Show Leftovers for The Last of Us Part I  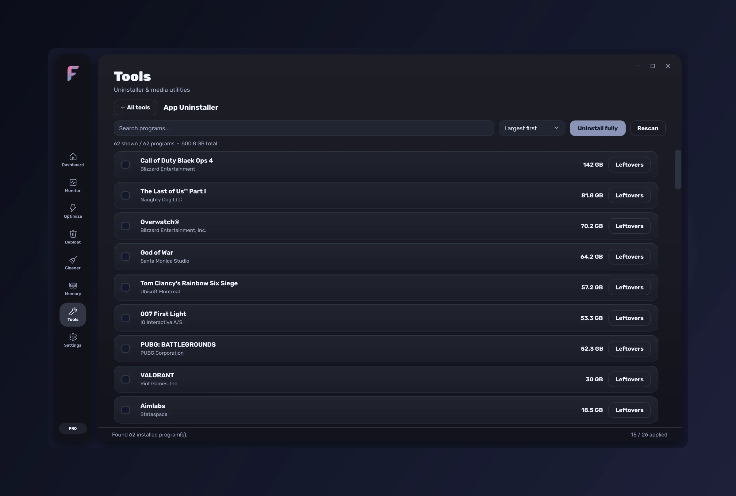click(x=629, y=195)
